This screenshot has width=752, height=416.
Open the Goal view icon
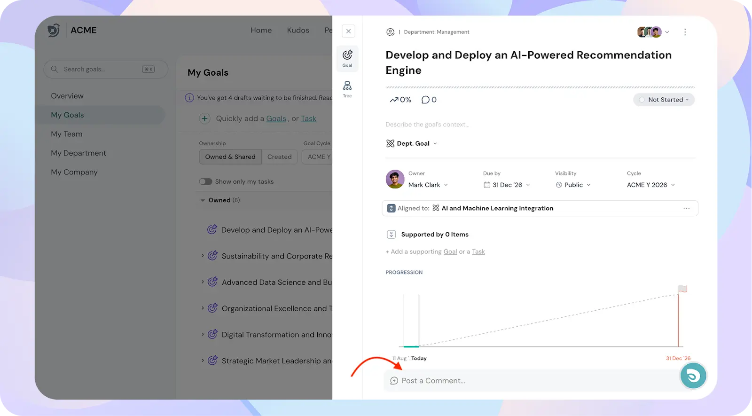347,58
